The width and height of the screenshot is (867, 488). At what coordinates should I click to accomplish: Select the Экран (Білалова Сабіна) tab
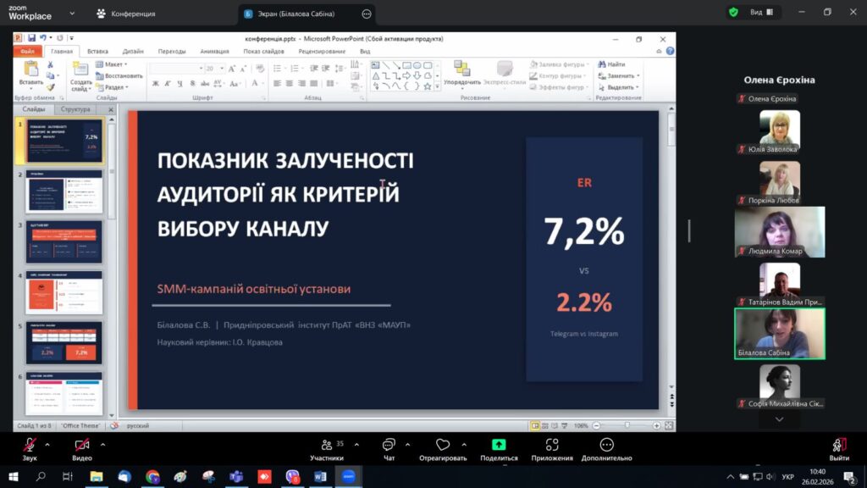[x=296, y=14]
